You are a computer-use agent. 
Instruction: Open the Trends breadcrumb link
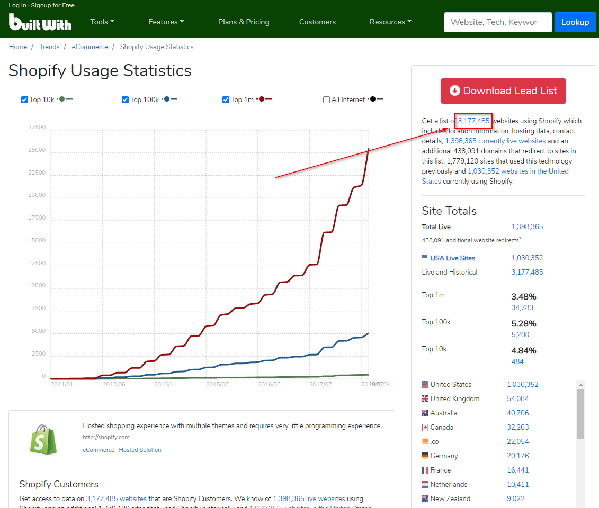49,47
